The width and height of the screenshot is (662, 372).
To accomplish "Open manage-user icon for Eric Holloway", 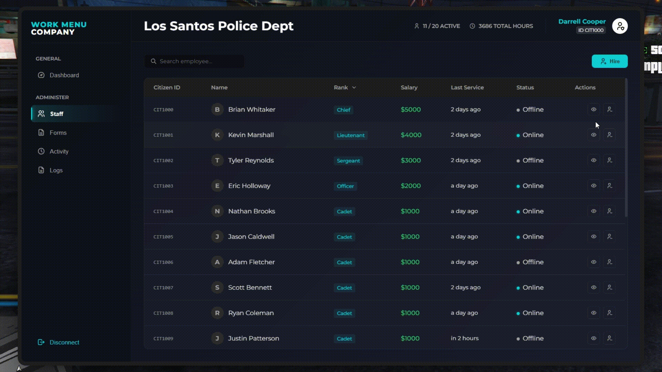I will (609, 186).
